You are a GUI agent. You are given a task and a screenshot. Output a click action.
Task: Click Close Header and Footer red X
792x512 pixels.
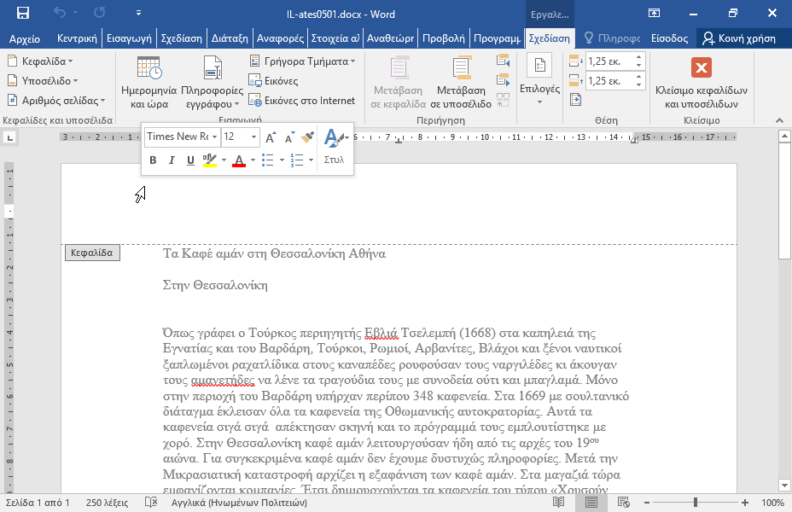tap(701, 68)
